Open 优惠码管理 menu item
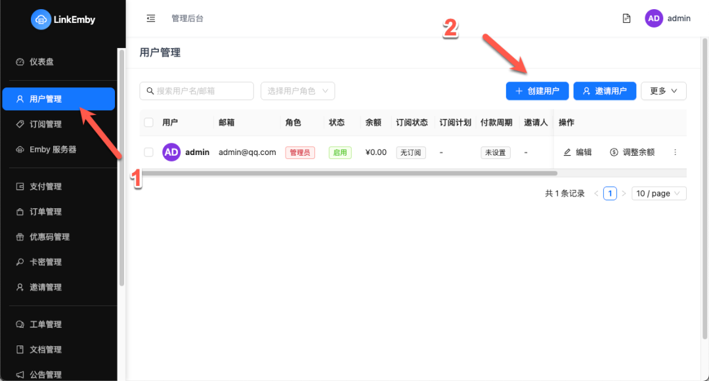The image size is (709, 381). pos(59,236)
